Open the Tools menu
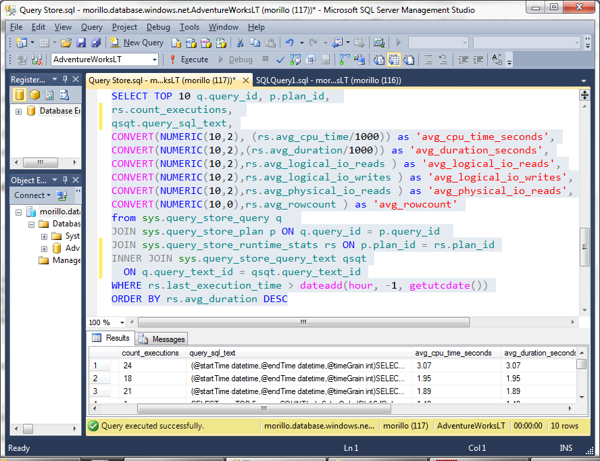Viewport: 600px width, 461px height. click(189, 27)
